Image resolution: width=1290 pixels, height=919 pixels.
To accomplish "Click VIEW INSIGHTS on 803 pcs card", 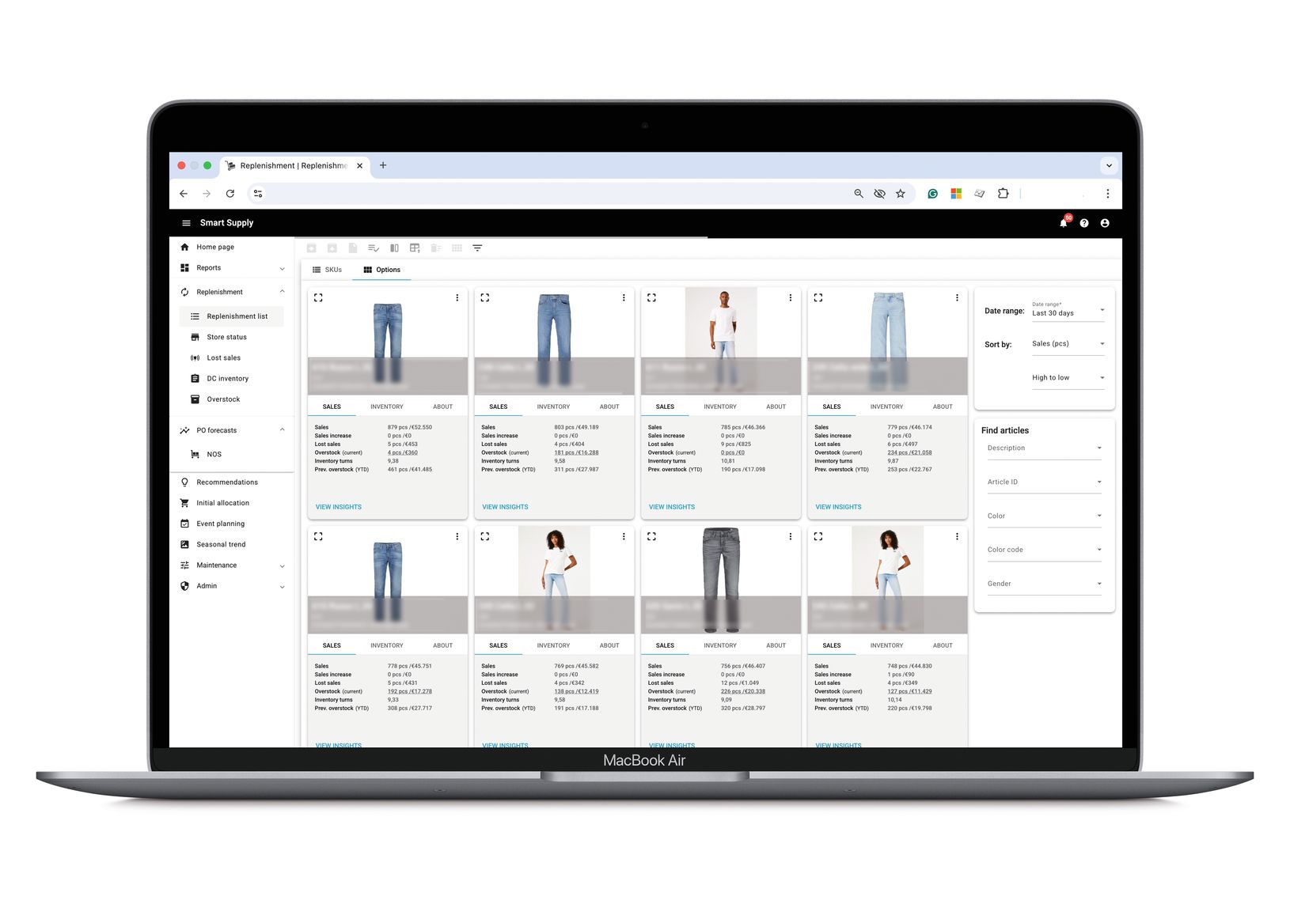I will [x=505, y=508].
